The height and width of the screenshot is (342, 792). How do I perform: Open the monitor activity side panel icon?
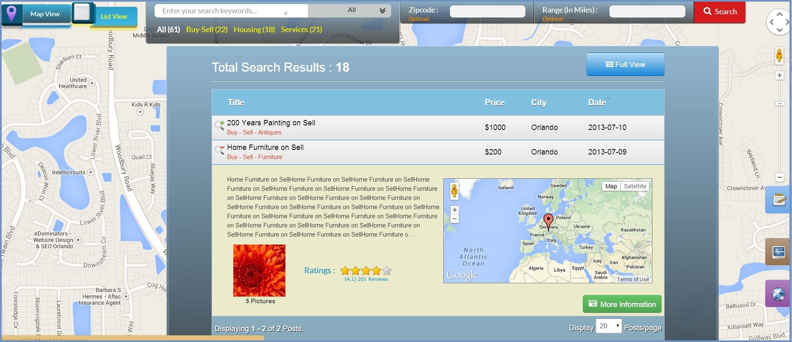pyautogui.click(x=779, y=252)
